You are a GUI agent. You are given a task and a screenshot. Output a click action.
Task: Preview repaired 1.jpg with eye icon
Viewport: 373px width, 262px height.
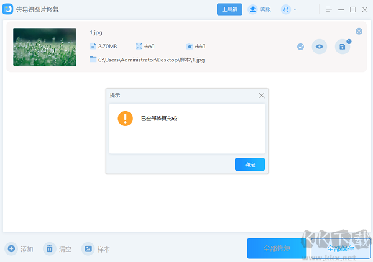coord(320,47)
